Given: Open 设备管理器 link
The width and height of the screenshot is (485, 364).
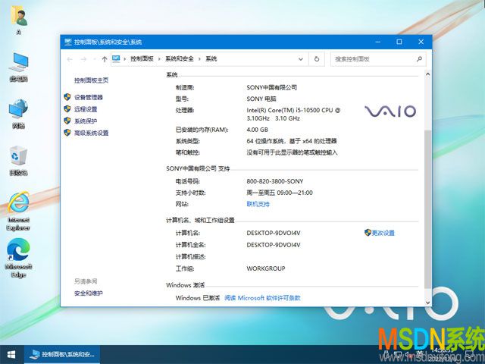Looking at the screenshot, I should pos(89,98).
